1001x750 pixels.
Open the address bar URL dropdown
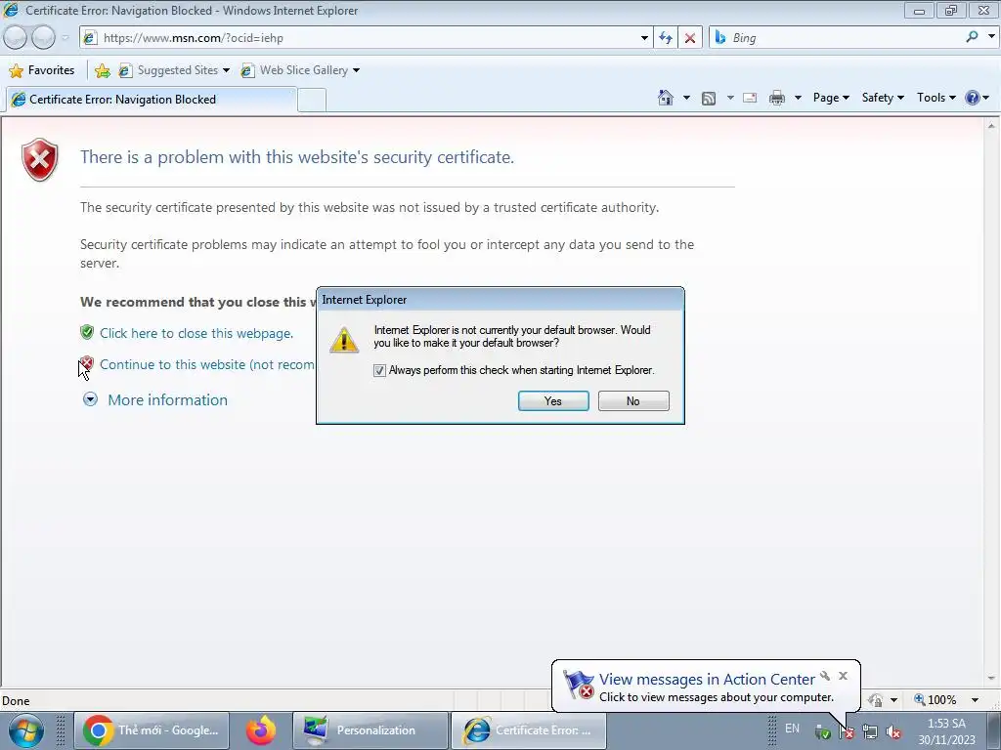(x=644, y=38)
